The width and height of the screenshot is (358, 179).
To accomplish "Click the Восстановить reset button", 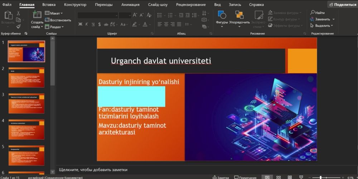I will [58, 20].
